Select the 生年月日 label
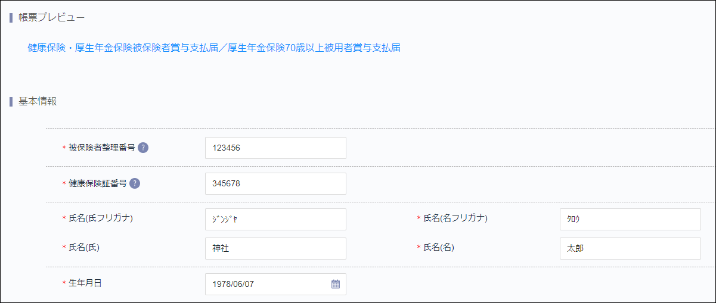 pos(85,283)
